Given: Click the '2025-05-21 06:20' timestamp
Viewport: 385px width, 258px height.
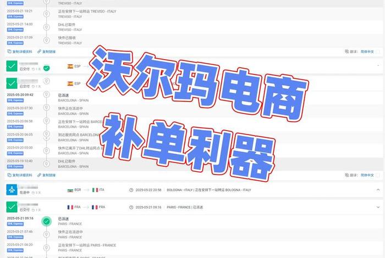Looking at the screenshot, I should pos(20,245).
